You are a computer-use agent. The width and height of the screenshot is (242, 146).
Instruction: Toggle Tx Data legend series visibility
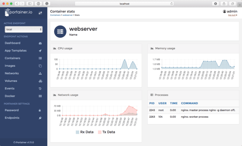(106, 132)
